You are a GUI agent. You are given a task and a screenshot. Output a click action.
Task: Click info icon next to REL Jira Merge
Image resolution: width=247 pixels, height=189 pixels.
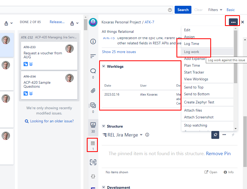[147, 135]
